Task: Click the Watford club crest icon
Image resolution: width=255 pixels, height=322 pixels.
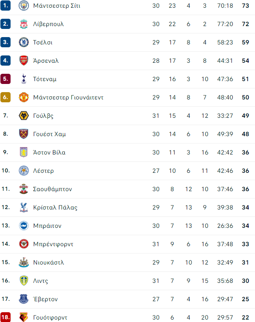Action: 24,317
